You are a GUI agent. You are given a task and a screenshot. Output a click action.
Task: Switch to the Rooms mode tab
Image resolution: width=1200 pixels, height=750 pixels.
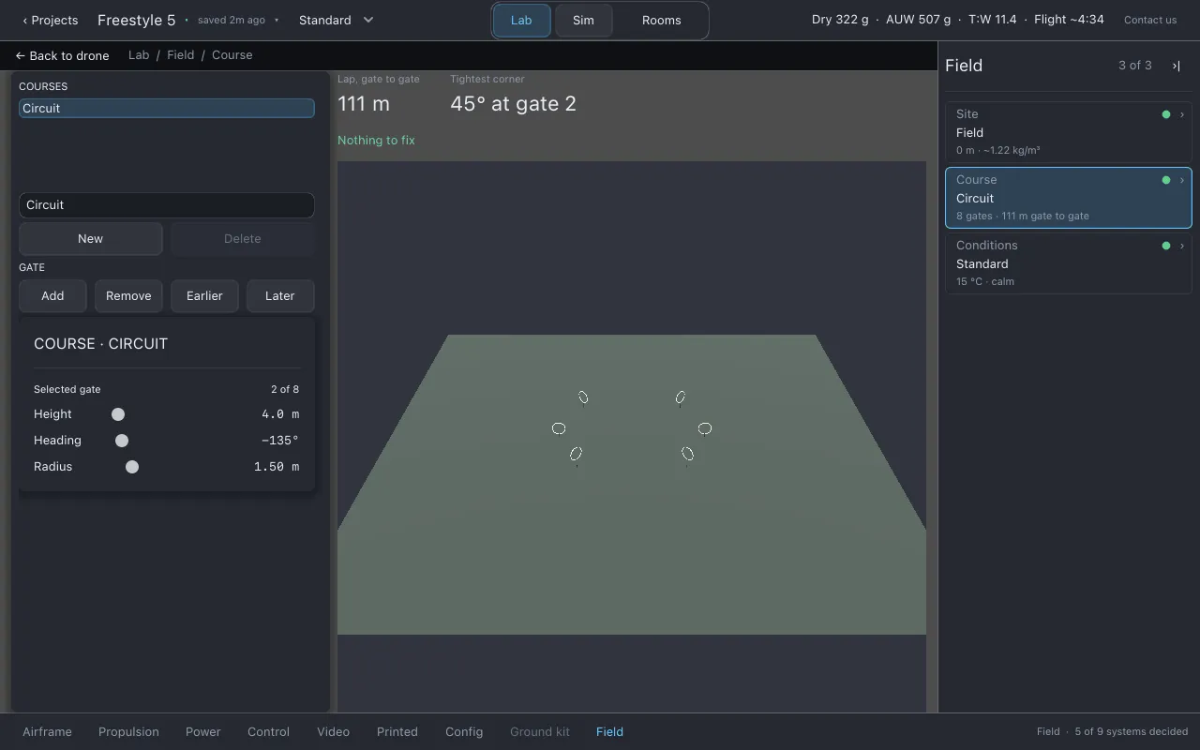click(x=661, y=21)
